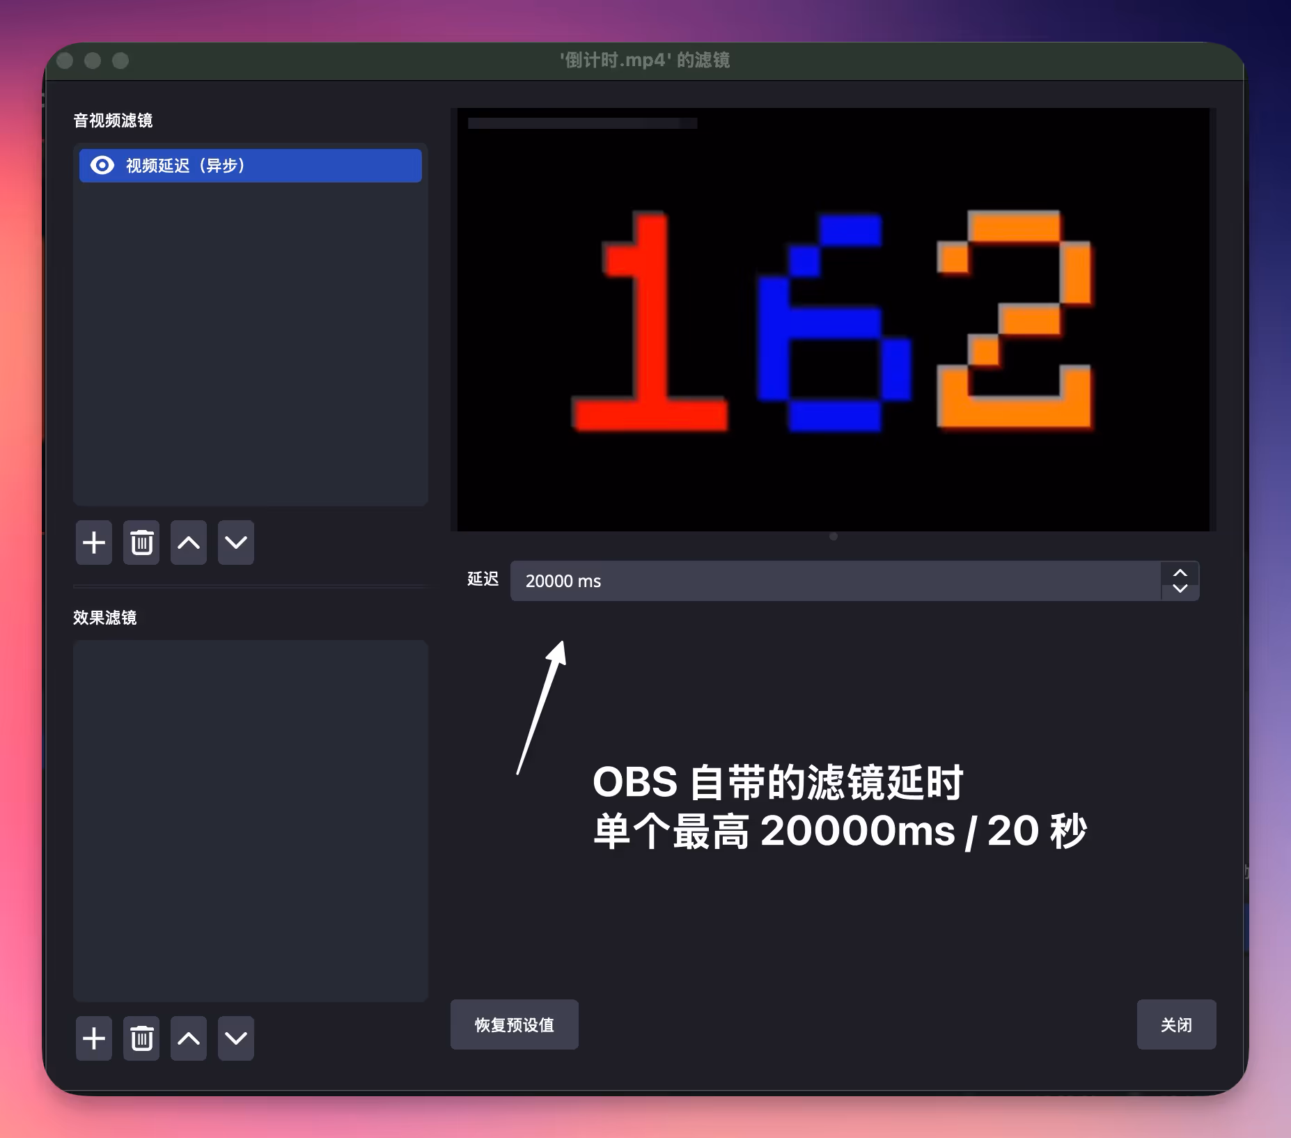1291x1138 pixels.
Task: Add a new effect filter with plus icon
Action: [x=94, y=1038]
